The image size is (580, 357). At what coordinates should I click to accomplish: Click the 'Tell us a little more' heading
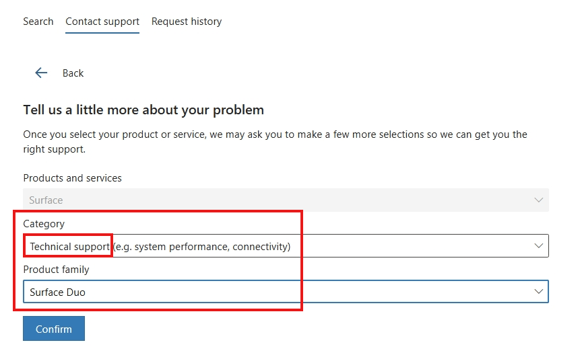pos(143,110)
